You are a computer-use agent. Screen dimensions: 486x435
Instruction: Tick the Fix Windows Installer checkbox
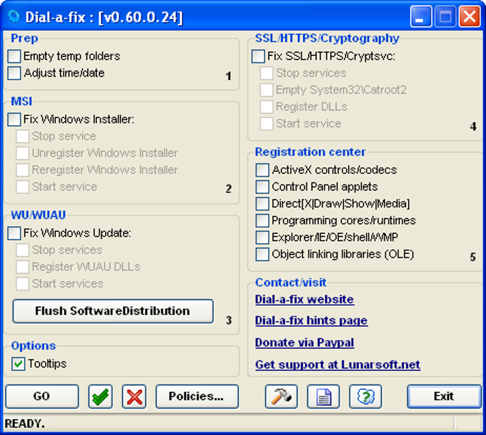[x=14, y=119]
